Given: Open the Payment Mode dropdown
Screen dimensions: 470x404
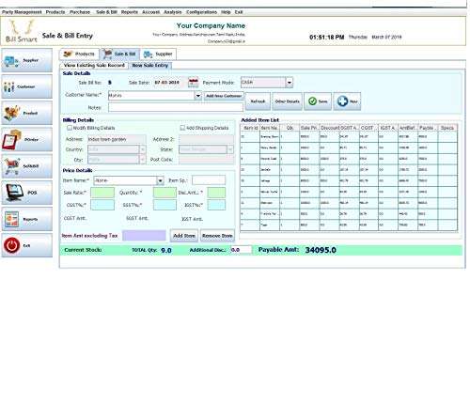Looking at the screenshot, I should pyautogui.click(x=290, y=83).
